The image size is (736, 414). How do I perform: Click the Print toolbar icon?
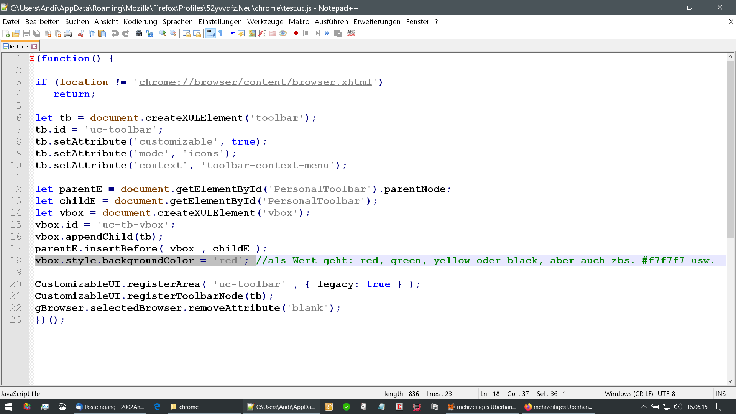pyautogui.click(x=68, y=33)
